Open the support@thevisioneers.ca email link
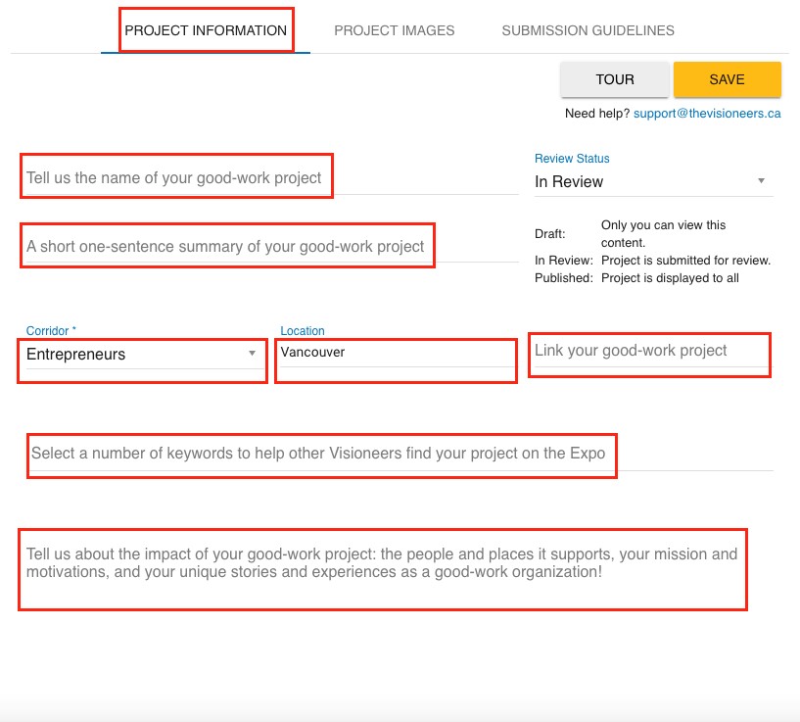 pos(707,114)
